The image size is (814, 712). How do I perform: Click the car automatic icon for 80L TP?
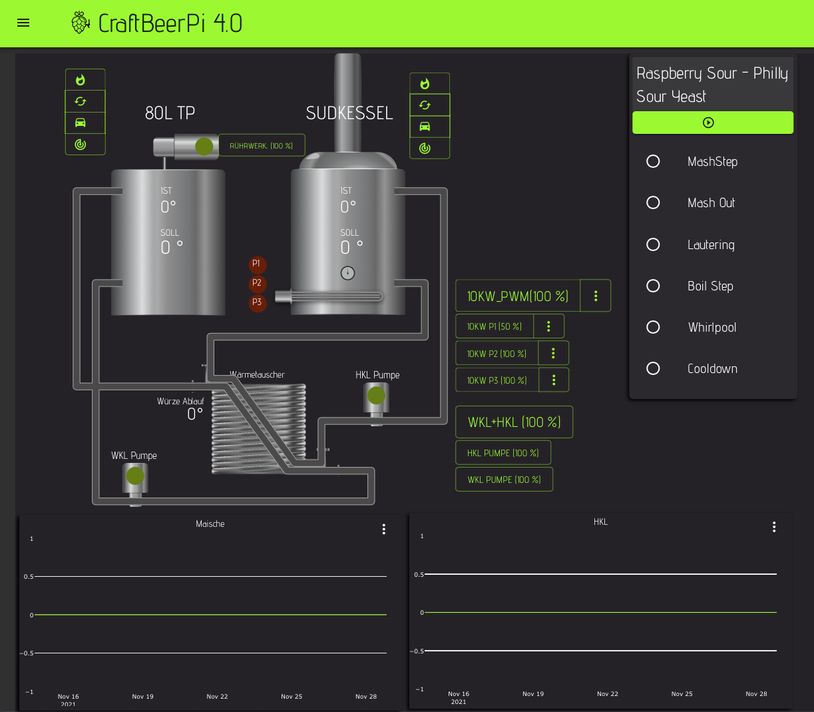[81, 123]
